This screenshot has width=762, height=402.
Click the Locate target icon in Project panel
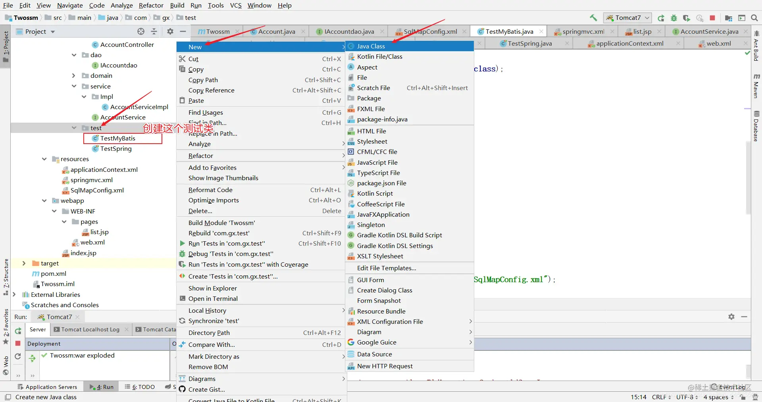(141, 31)
